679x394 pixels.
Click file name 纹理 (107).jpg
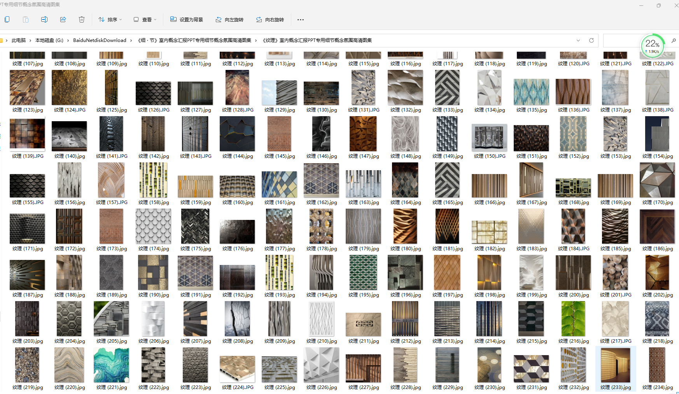(x=28, y=64)
